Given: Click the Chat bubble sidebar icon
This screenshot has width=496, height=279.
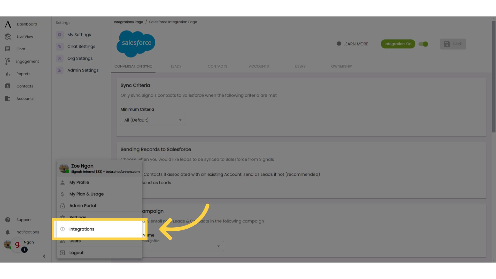Looking at the screenshot, I should pyautogui.click(x=8, y=49).
